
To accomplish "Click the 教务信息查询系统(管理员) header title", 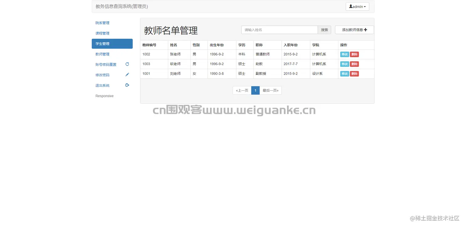I will pos(122,6).
